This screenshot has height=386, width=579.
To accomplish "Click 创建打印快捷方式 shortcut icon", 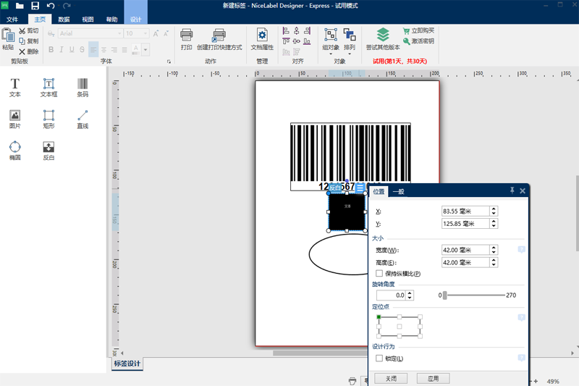I will pos(219,35).
